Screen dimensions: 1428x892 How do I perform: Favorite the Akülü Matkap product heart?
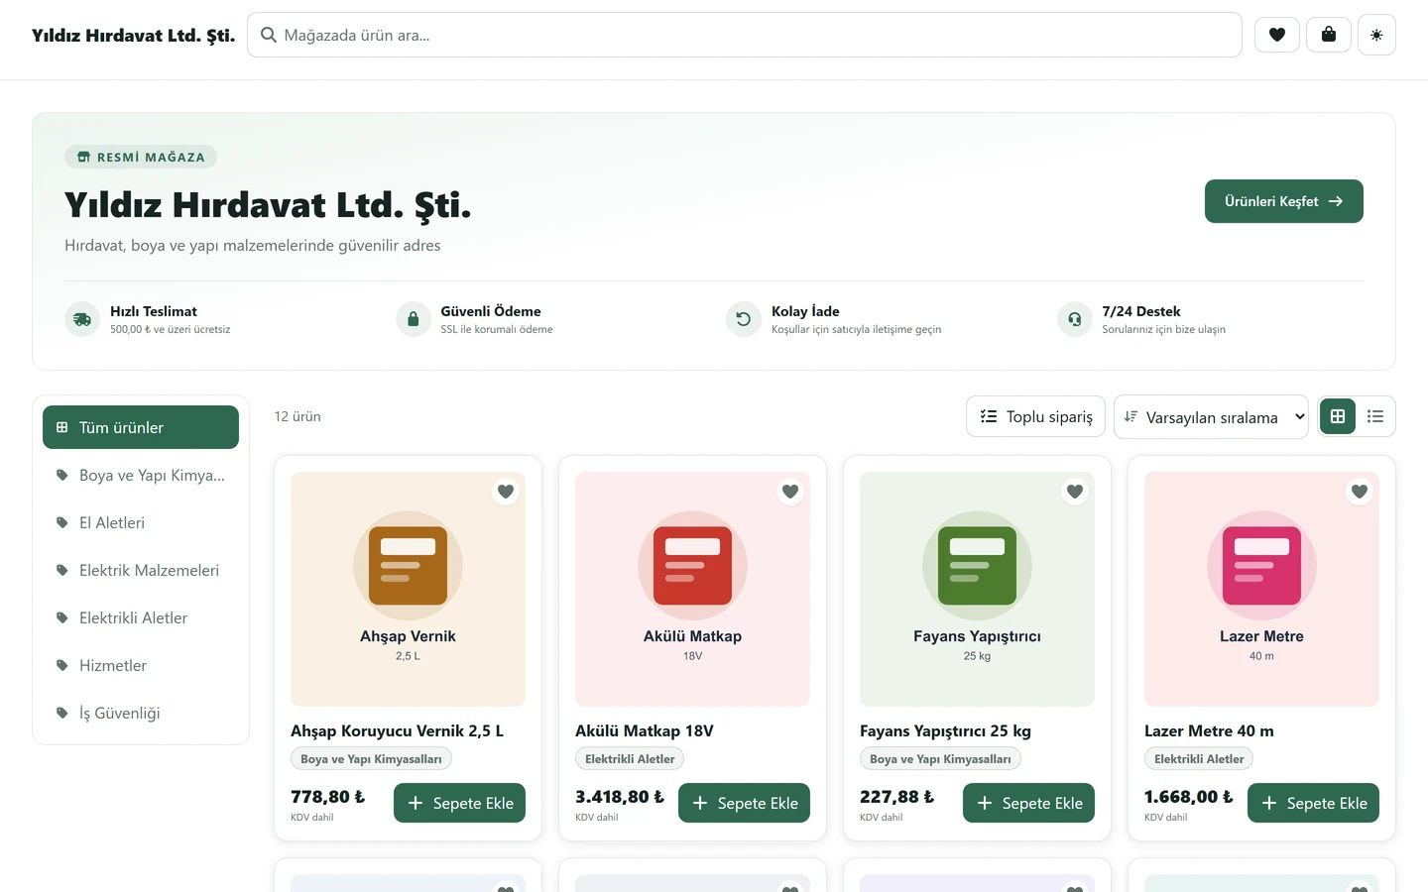(x=790, y=492)
